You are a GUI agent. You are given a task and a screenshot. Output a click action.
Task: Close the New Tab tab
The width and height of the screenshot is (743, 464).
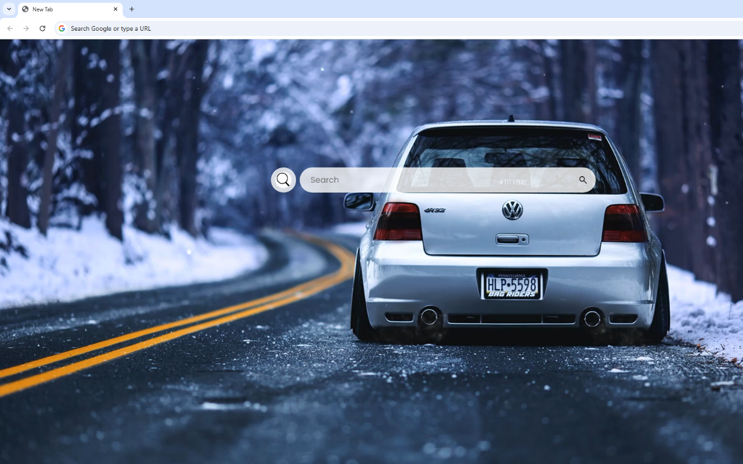115,9
